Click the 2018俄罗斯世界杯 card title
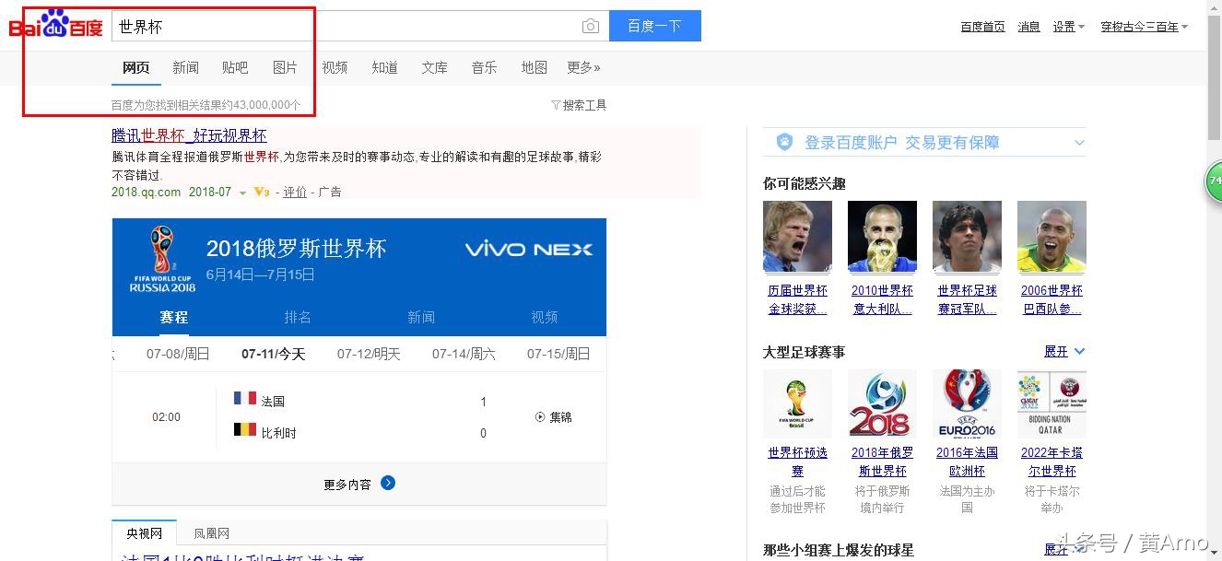Viewport: 1222px width, 561px height. (296, 248)
